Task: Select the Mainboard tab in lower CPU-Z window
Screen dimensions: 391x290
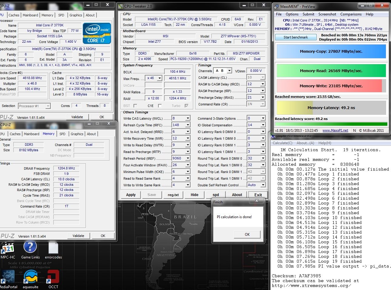Action: coord(32,134)
